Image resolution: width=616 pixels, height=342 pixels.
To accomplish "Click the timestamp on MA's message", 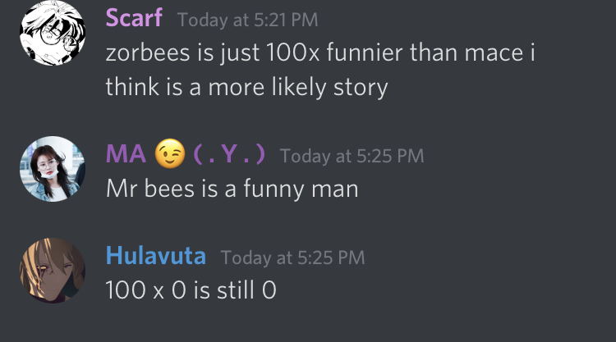I will click(x=351, y=155).
